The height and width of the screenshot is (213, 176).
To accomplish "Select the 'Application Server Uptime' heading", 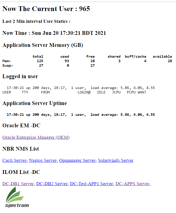I will 35,103.
